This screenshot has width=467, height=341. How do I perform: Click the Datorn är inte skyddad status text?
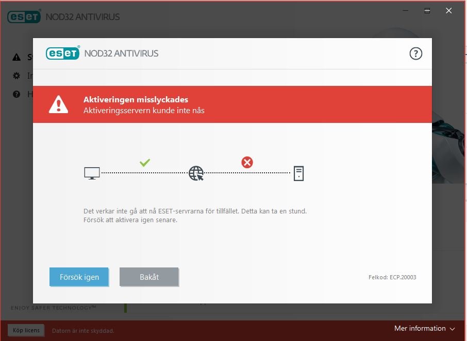[83, 331]
